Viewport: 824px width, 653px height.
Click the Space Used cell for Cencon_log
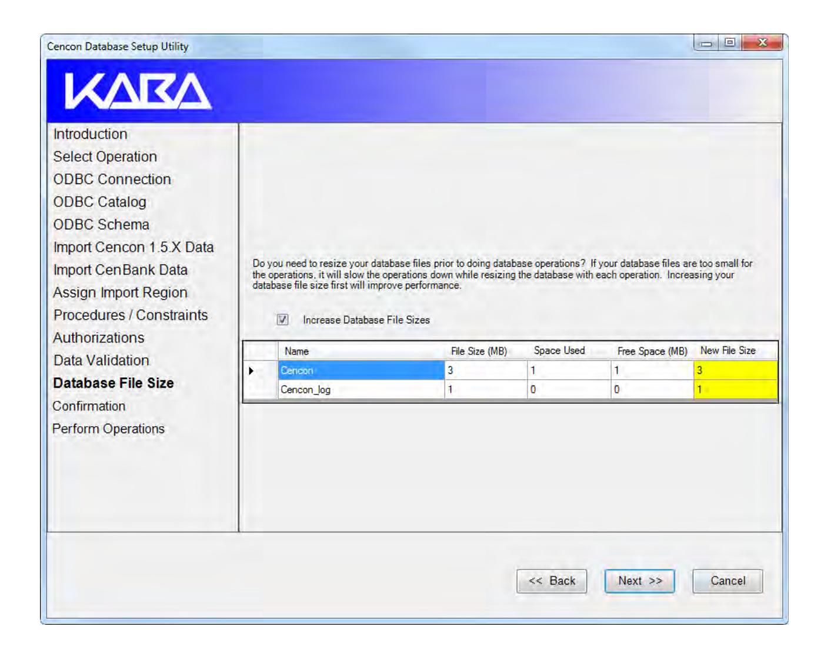pyautogui.click(x=569, y=390)
